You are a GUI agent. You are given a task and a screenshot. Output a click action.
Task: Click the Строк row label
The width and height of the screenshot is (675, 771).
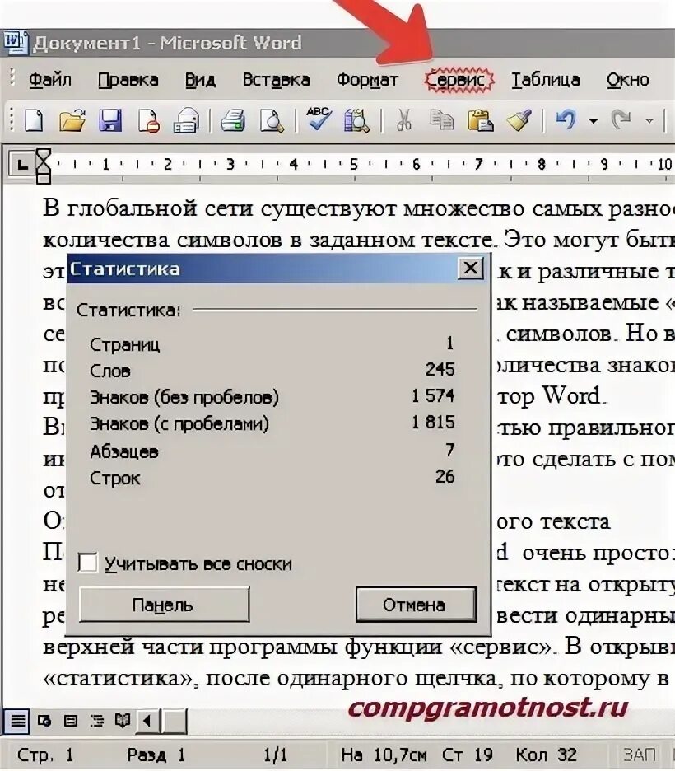pos(115,478)
